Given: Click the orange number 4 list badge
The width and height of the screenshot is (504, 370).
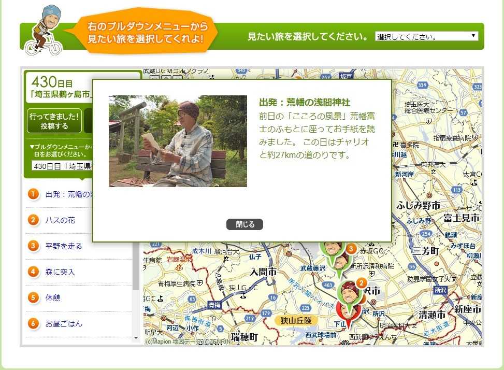Looking at the screenshot, I should 34,272.
